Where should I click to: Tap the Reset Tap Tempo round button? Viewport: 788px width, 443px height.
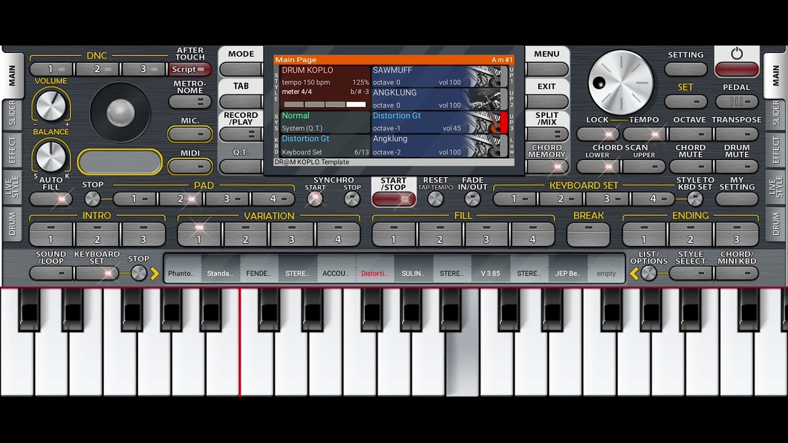(x=435, y=199)
